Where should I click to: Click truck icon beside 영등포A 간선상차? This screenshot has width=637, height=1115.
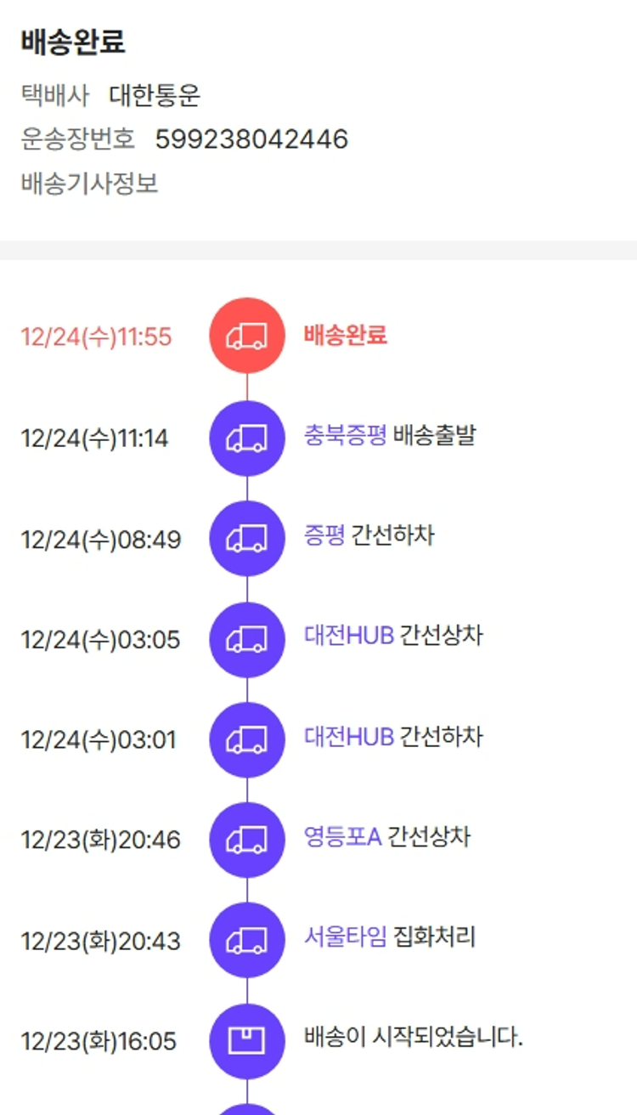click(x=247, y=840)
